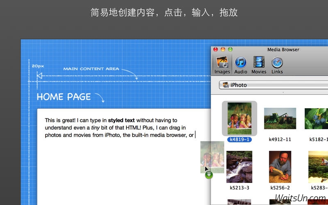
Task: Open the Images tab in Media Browser
Action: point(222,65)
